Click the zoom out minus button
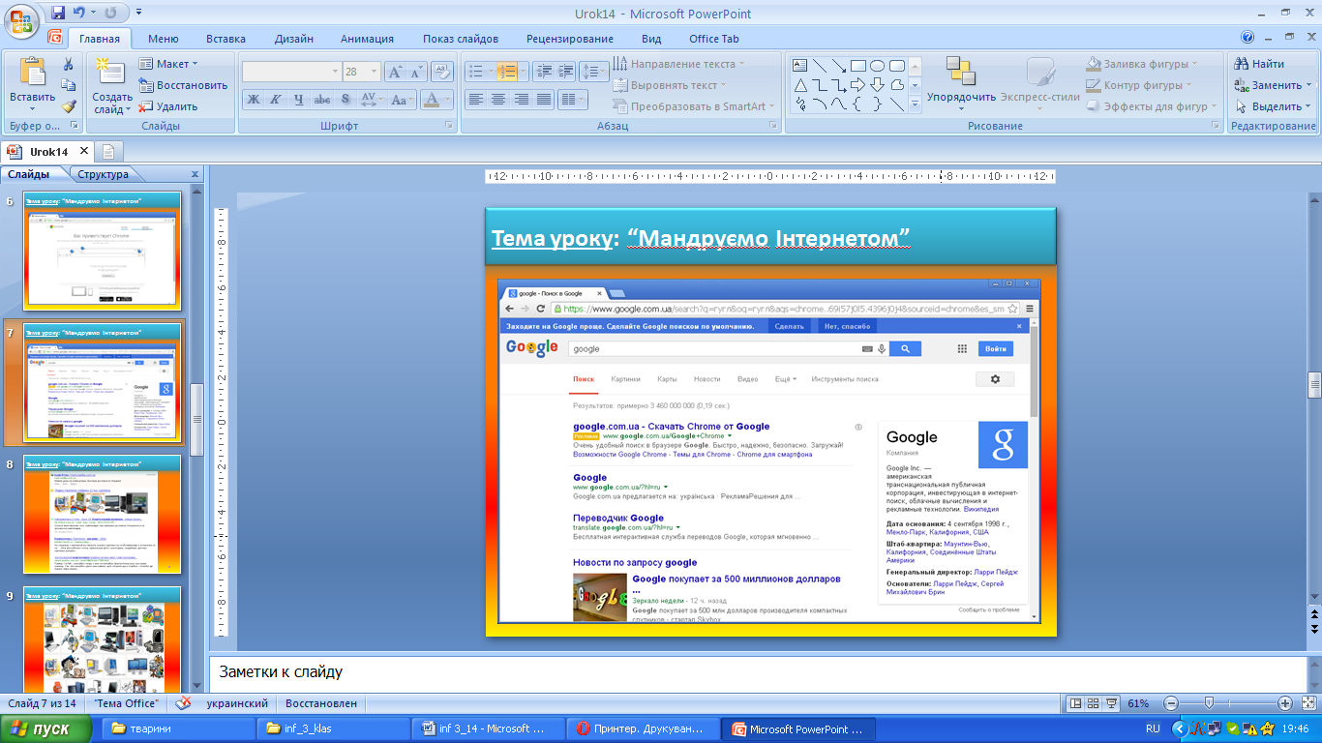 1171,703
